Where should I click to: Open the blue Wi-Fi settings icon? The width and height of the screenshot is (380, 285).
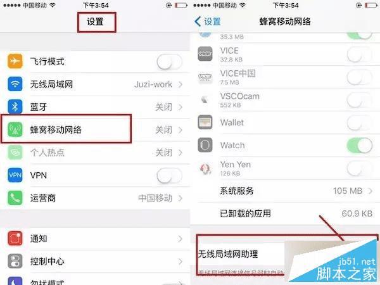coord(15,84)
